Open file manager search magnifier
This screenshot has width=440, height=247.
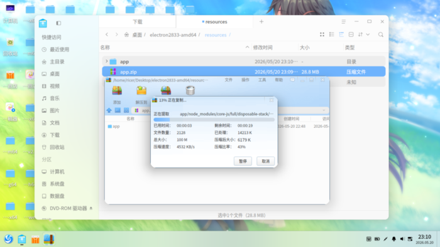[x=381, y=34]
